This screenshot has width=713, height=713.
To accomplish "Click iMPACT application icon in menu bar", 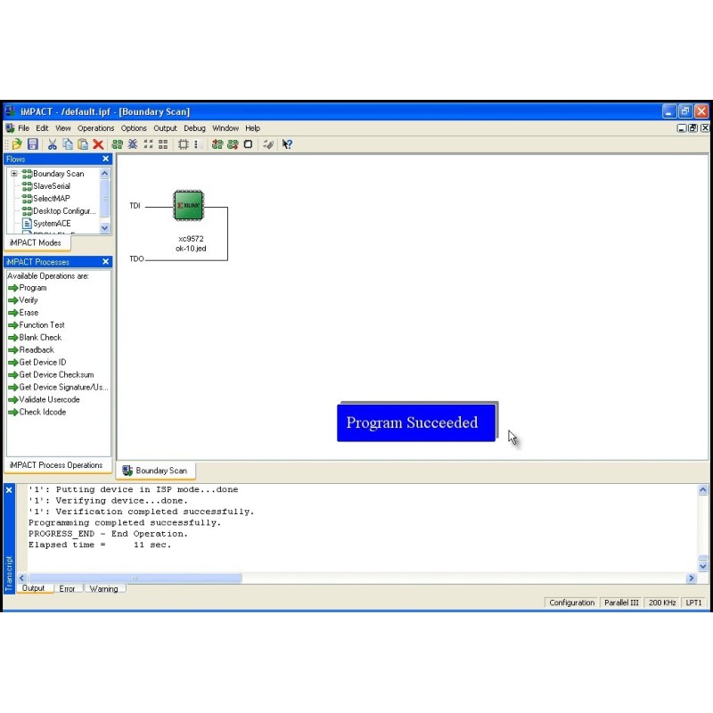I will click(x=10, y=128).
